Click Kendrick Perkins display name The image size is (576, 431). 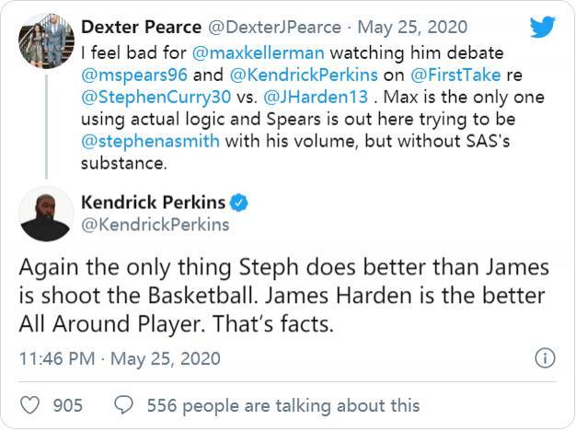pyautogui.click(x=154, y=202)
